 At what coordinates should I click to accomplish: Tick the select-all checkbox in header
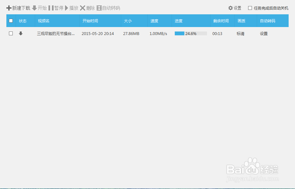pyautogui.click(x=11, y=20)
